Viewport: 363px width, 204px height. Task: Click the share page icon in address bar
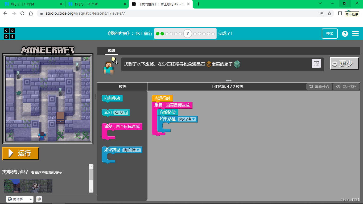(x=321, y=13)
